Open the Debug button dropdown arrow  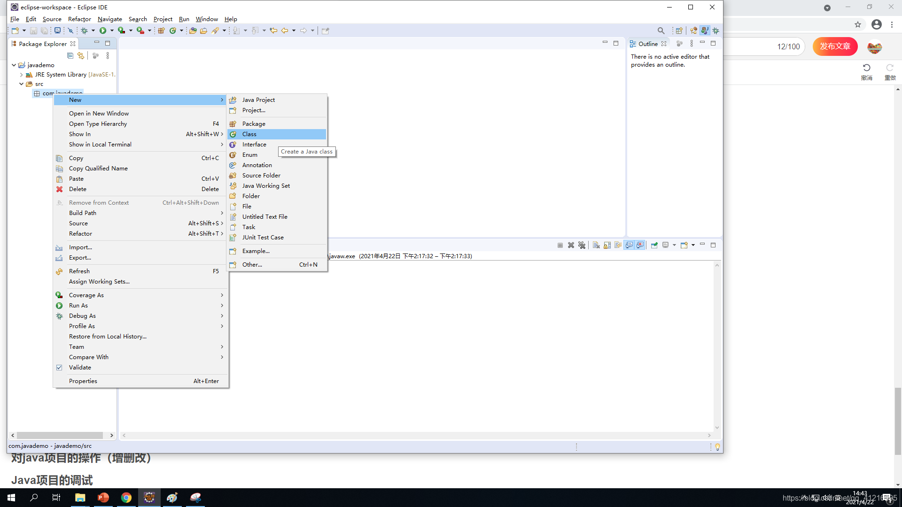(x=93, y=31)
